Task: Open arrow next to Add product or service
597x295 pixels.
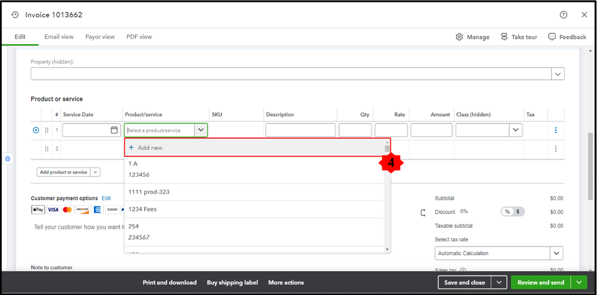Action: [x=95, y=172]
